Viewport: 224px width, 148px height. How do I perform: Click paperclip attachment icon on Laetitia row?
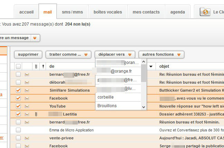[x=36, y=114]
